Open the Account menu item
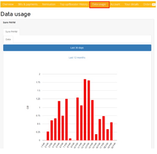Viewport: 157px width, 154px height. tap(115, 4)
